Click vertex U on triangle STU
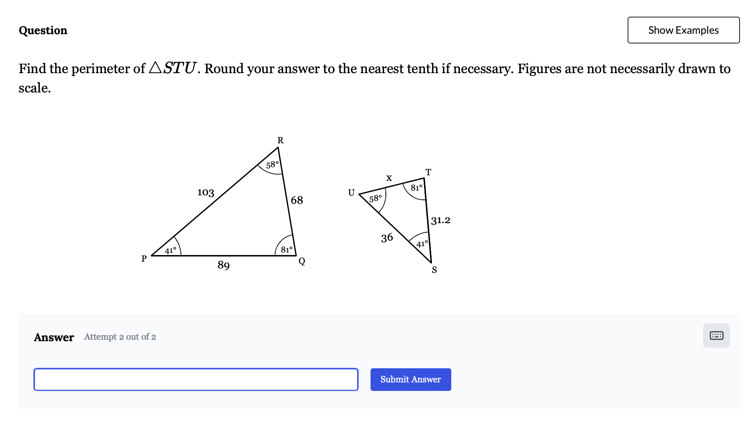This screenshot has width=753, height=421. click(x=351, y=193)
